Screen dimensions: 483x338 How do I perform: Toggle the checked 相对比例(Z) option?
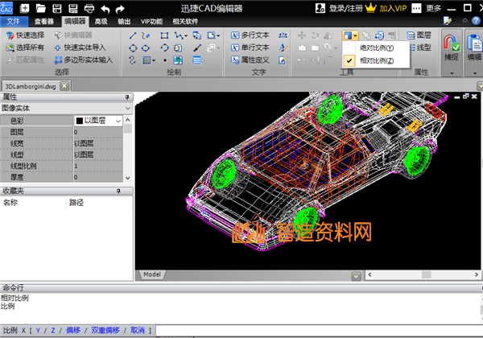[376, 60]
